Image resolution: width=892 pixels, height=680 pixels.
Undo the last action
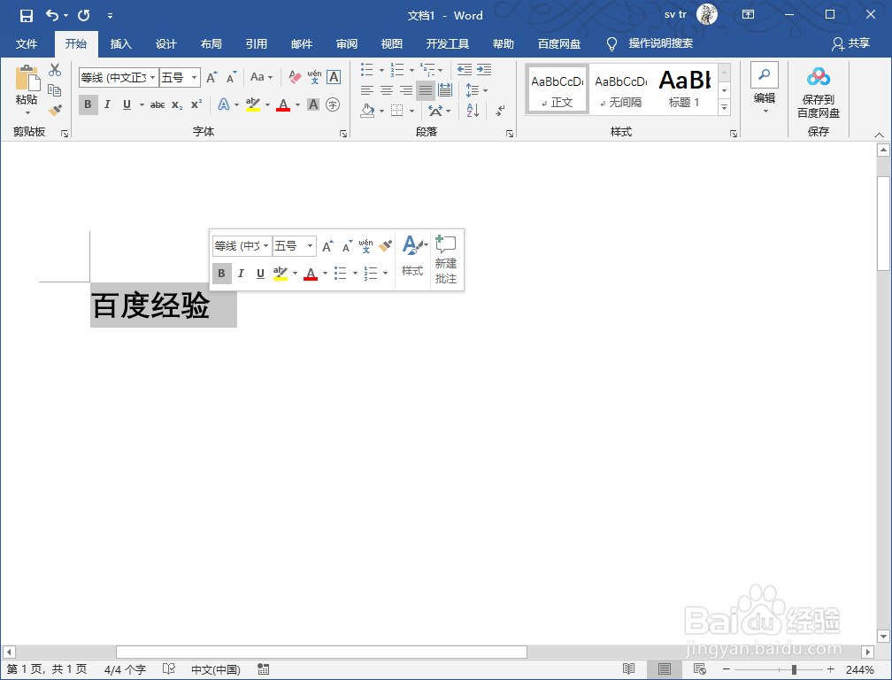click(x=51, y=15)
